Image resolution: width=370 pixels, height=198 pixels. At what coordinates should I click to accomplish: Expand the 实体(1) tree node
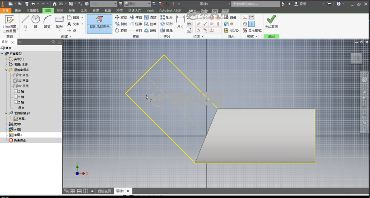pyautogui.click(x=6, y=59)
